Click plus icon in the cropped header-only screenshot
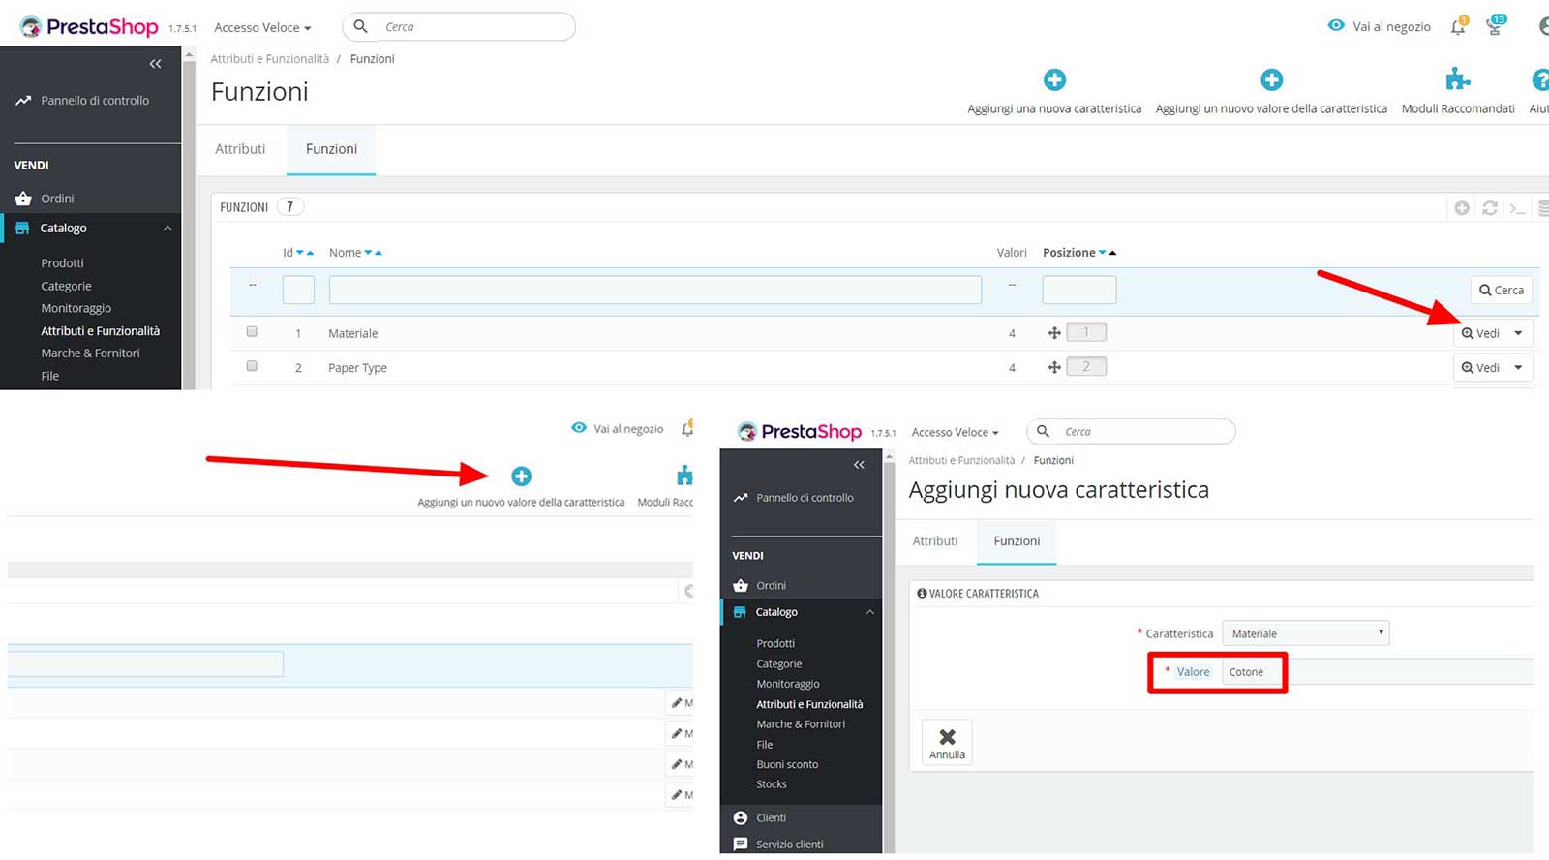Screen dimensions: 1549x860 click(x=521, y=476)
